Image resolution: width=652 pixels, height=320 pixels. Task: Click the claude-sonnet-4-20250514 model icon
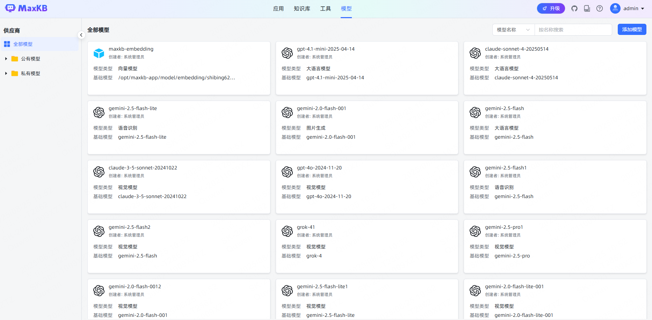coord(475,53)
